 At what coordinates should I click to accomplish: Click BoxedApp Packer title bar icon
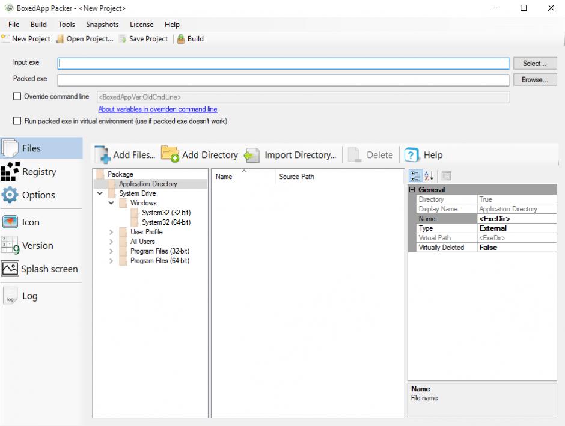[9, 8]
